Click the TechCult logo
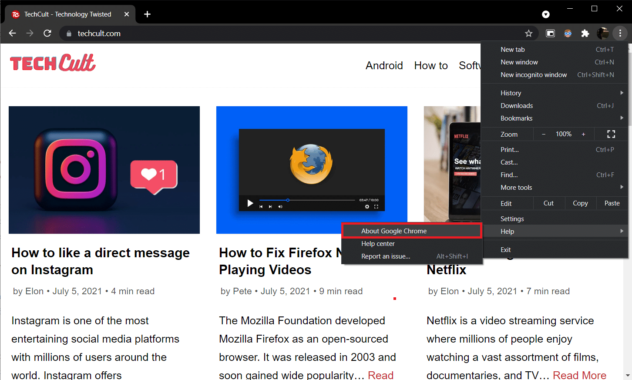Viewport: 632px width, 380px height. (x=53, y=63)
